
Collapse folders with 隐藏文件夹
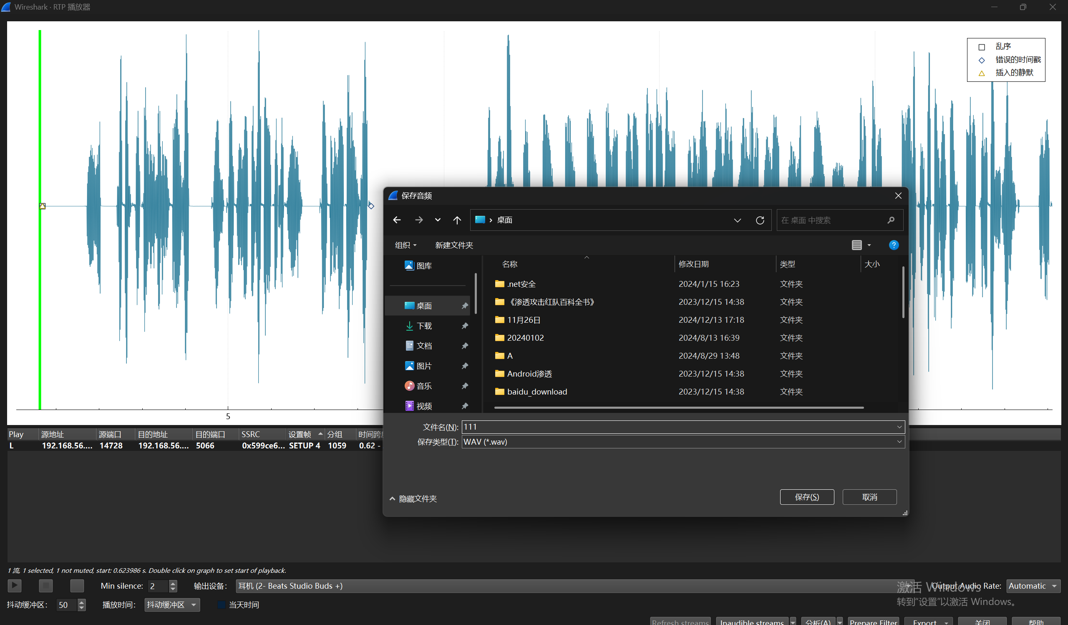click(413, 498)
